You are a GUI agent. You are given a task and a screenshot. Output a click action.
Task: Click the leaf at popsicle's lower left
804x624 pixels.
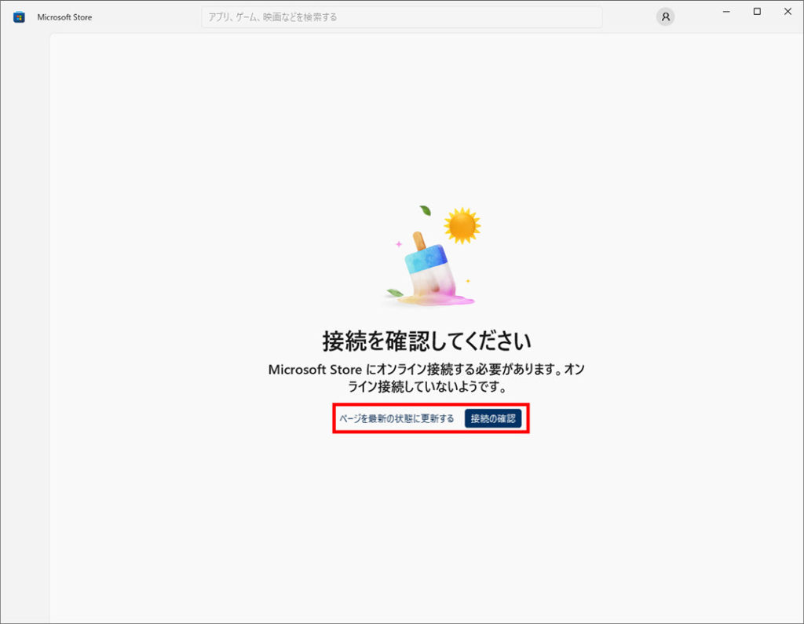395,294
